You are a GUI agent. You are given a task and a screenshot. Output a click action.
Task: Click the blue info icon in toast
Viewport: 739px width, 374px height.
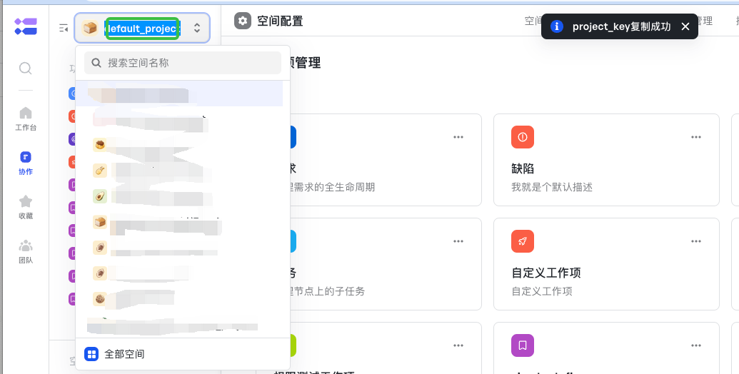click(x=557, y=26)
